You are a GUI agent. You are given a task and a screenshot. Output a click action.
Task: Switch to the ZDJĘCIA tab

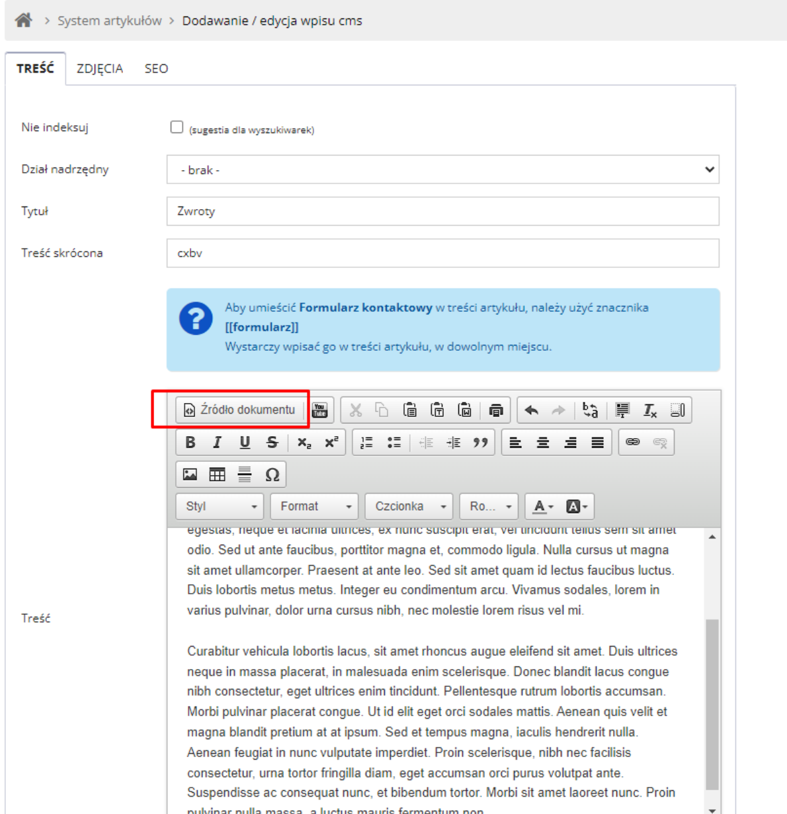[x=100, y=69]
